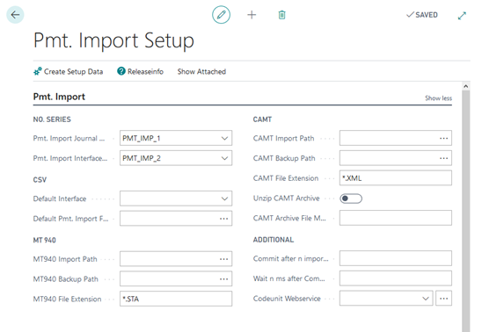504x332 pixels.
Task: Click the ADDITIONAL group heading
Action: coord(274,240)
